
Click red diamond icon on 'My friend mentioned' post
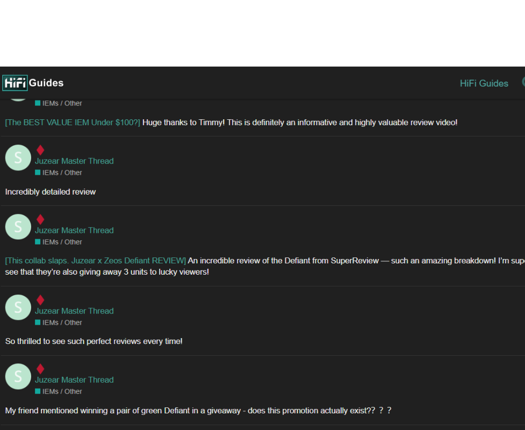[40, 369]
